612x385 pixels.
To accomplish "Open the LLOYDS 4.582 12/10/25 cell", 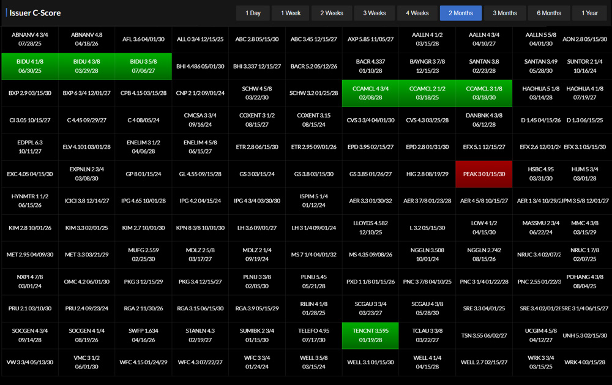I will [370, 228].
